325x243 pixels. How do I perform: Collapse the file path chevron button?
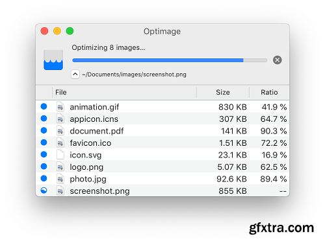coord(75,75)
